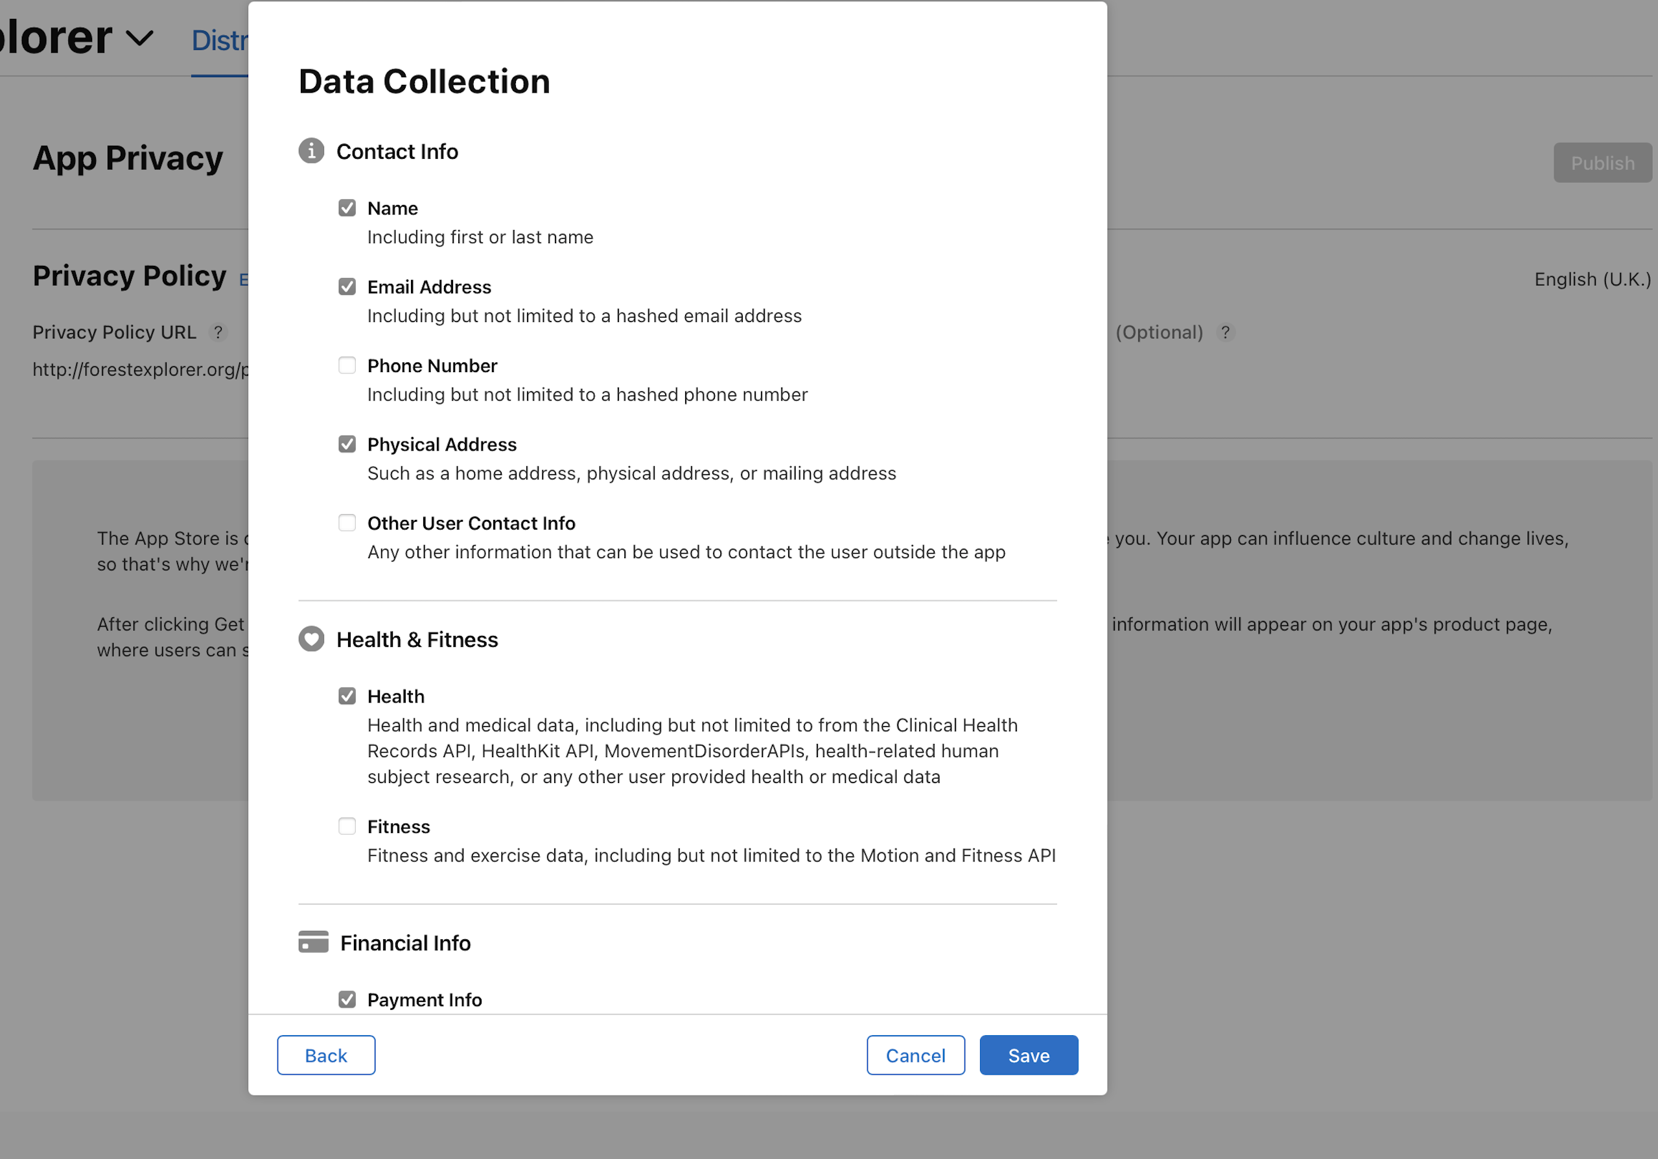Image resolution: width=1658 pixels, height=1159 pixels.
Task: Click the Publish button icon
Action: tap(1602, 161)
